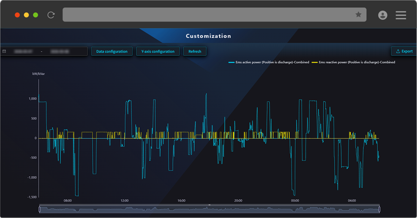The image size is (417, 218).
Task: Refresh the chart data
Action: point(195,51)
